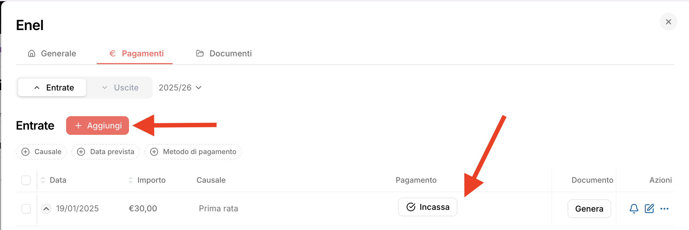689x230 pixels.
Task: Sort by Data column arrows
Action: 43,180
